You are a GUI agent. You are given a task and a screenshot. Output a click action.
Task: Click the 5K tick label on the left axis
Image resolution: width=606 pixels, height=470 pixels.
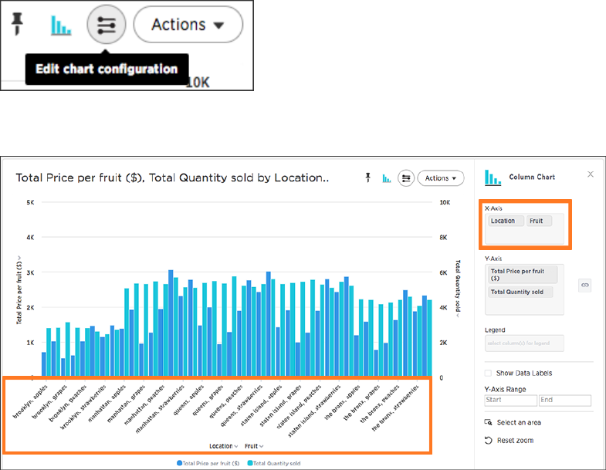[30, 202]
